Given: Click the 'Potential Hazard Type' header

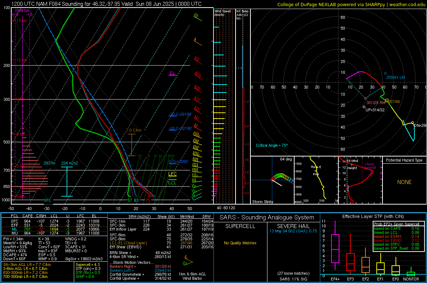Looking at the screenshot, I should pos(404,160).
